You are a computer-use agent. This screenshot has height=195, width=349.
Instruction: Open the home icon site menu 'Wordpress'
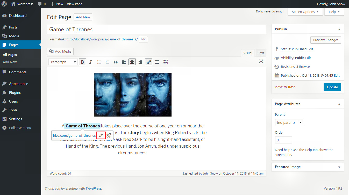point(22,4)
